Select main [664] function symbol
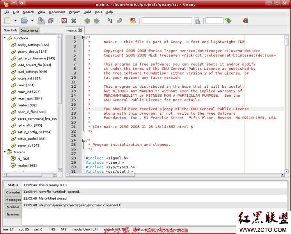 (x=26, y=85)
